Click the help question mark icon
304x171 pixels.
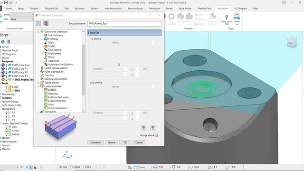click(x=284, y=2)
